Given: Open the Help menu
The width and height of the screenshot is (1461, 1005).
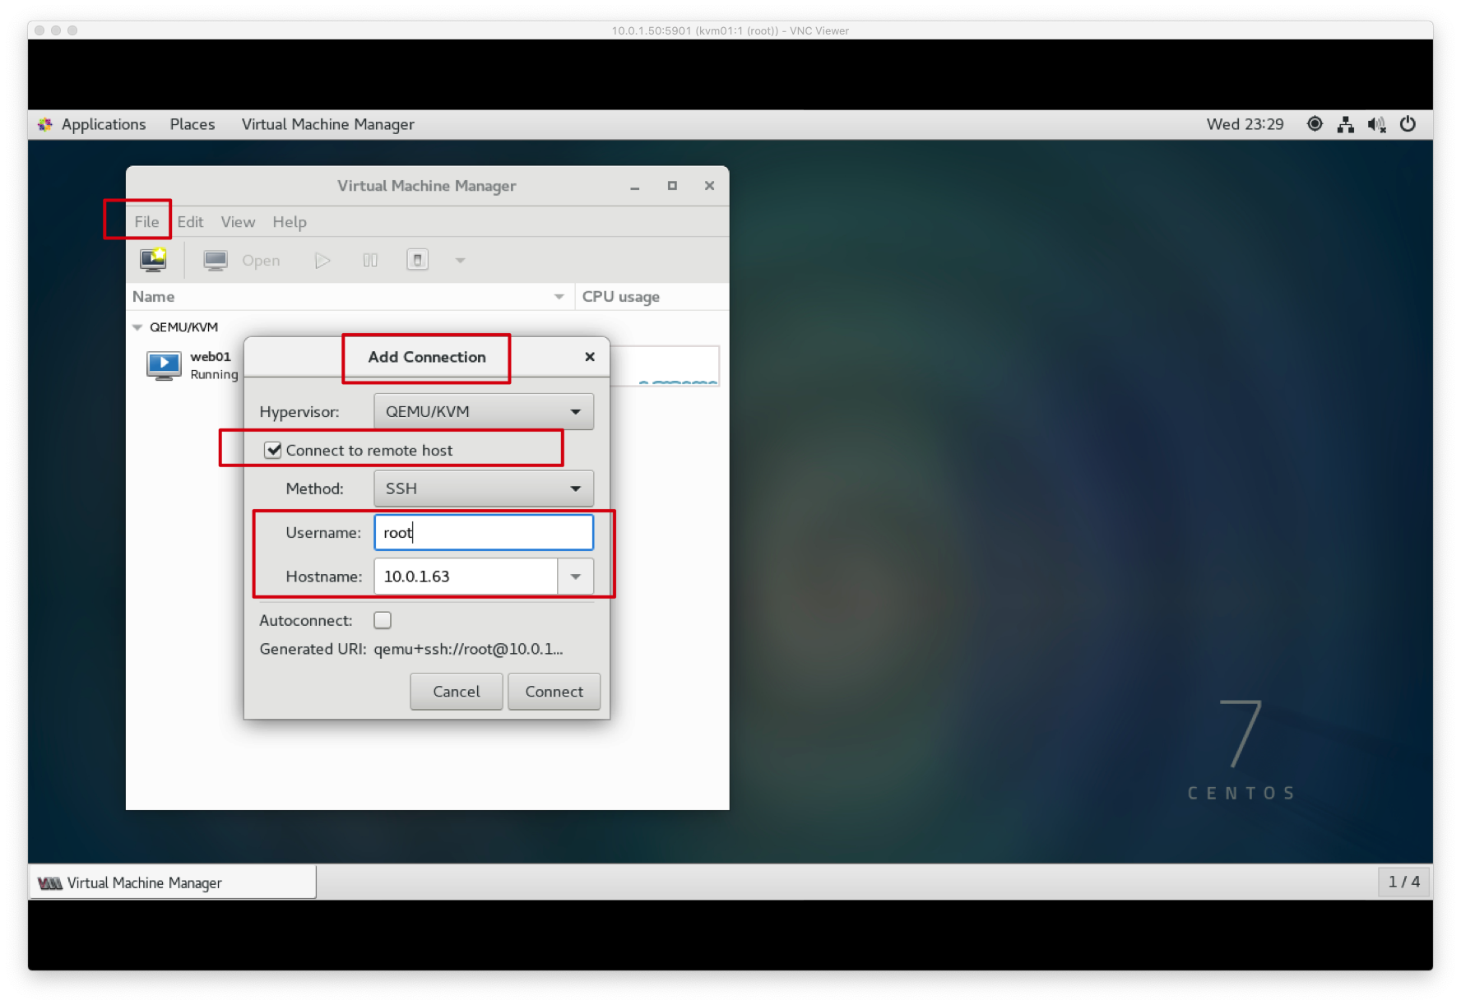Looking at the screenshot, I should 290,222.
